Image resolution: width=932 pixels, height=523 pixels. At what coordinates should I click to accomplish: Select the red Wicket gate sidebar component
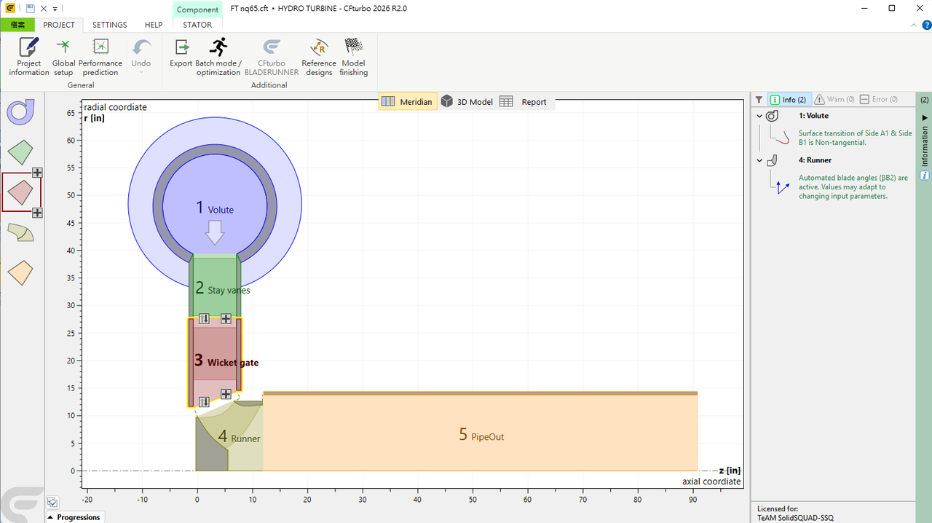coord(20,192)
